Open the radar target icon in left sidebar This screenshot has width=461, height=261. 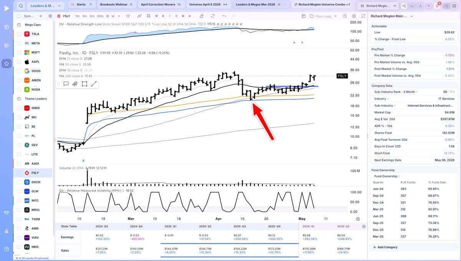click(x=7, y=45)
